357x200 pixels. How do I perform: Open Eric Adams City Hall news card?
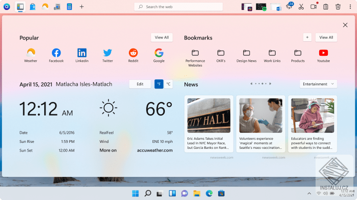click(x=209, y=124)
